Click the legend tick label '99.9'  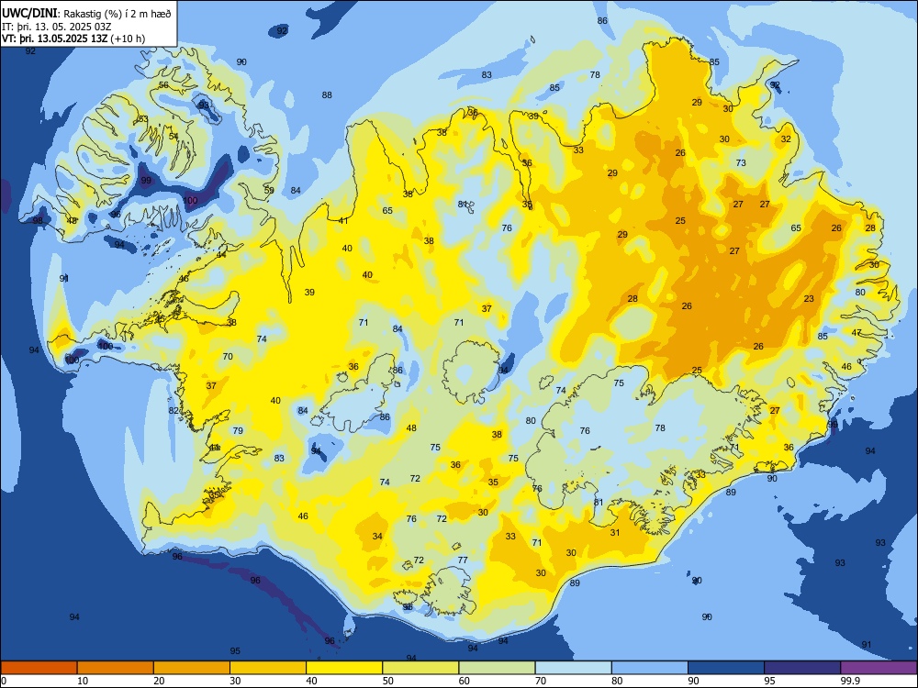(x=850, y=681)
